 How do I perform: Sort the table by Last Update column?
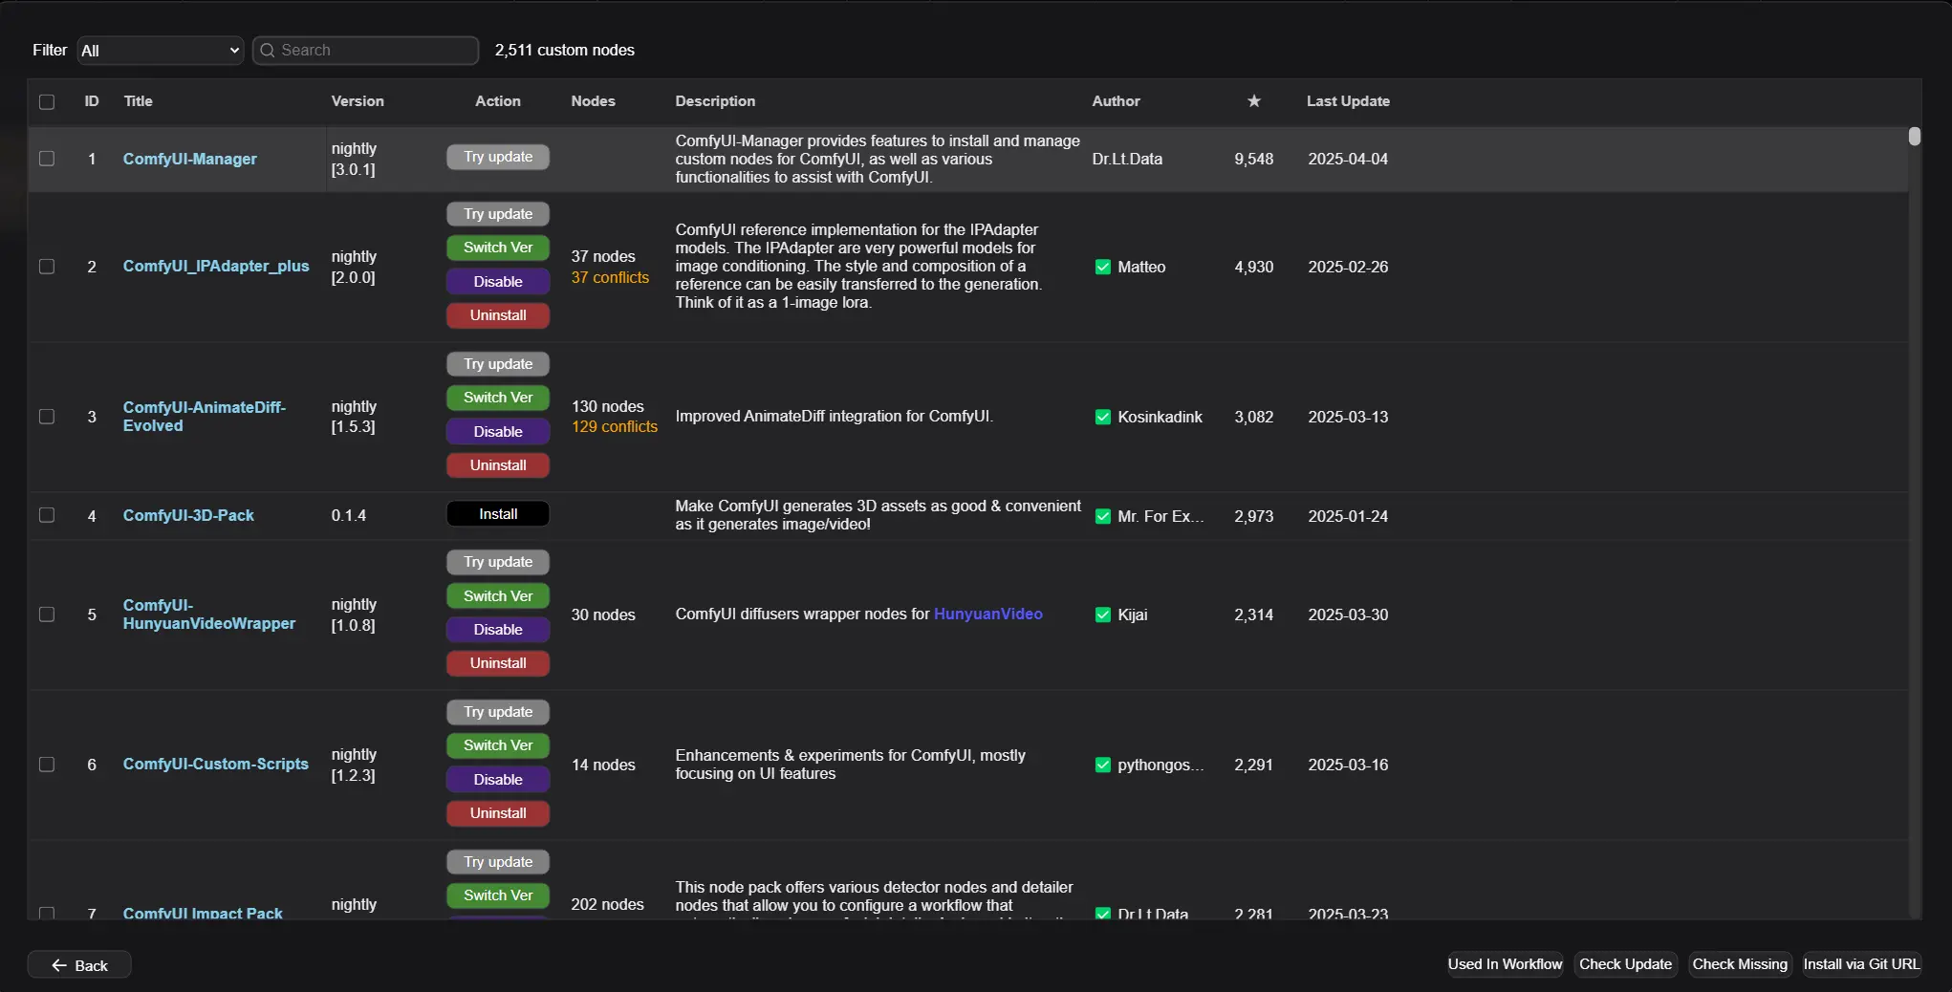pyautogui.click(x=1347, y=101)
